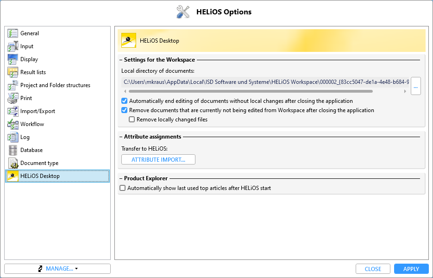
Task: Enable Remove locally changed files
Action: 132,120
